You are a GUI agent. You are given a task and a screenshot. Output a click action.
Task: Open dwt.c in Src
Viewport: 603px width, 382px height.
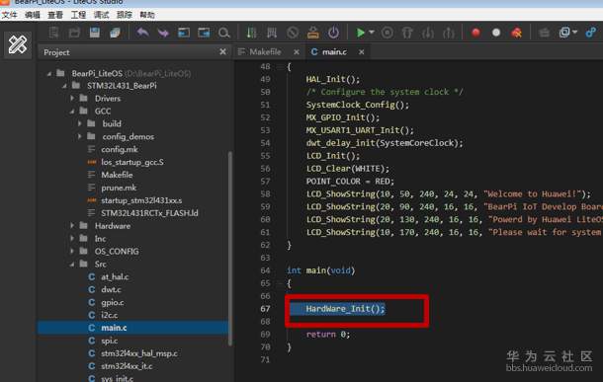tap(111, 289)
